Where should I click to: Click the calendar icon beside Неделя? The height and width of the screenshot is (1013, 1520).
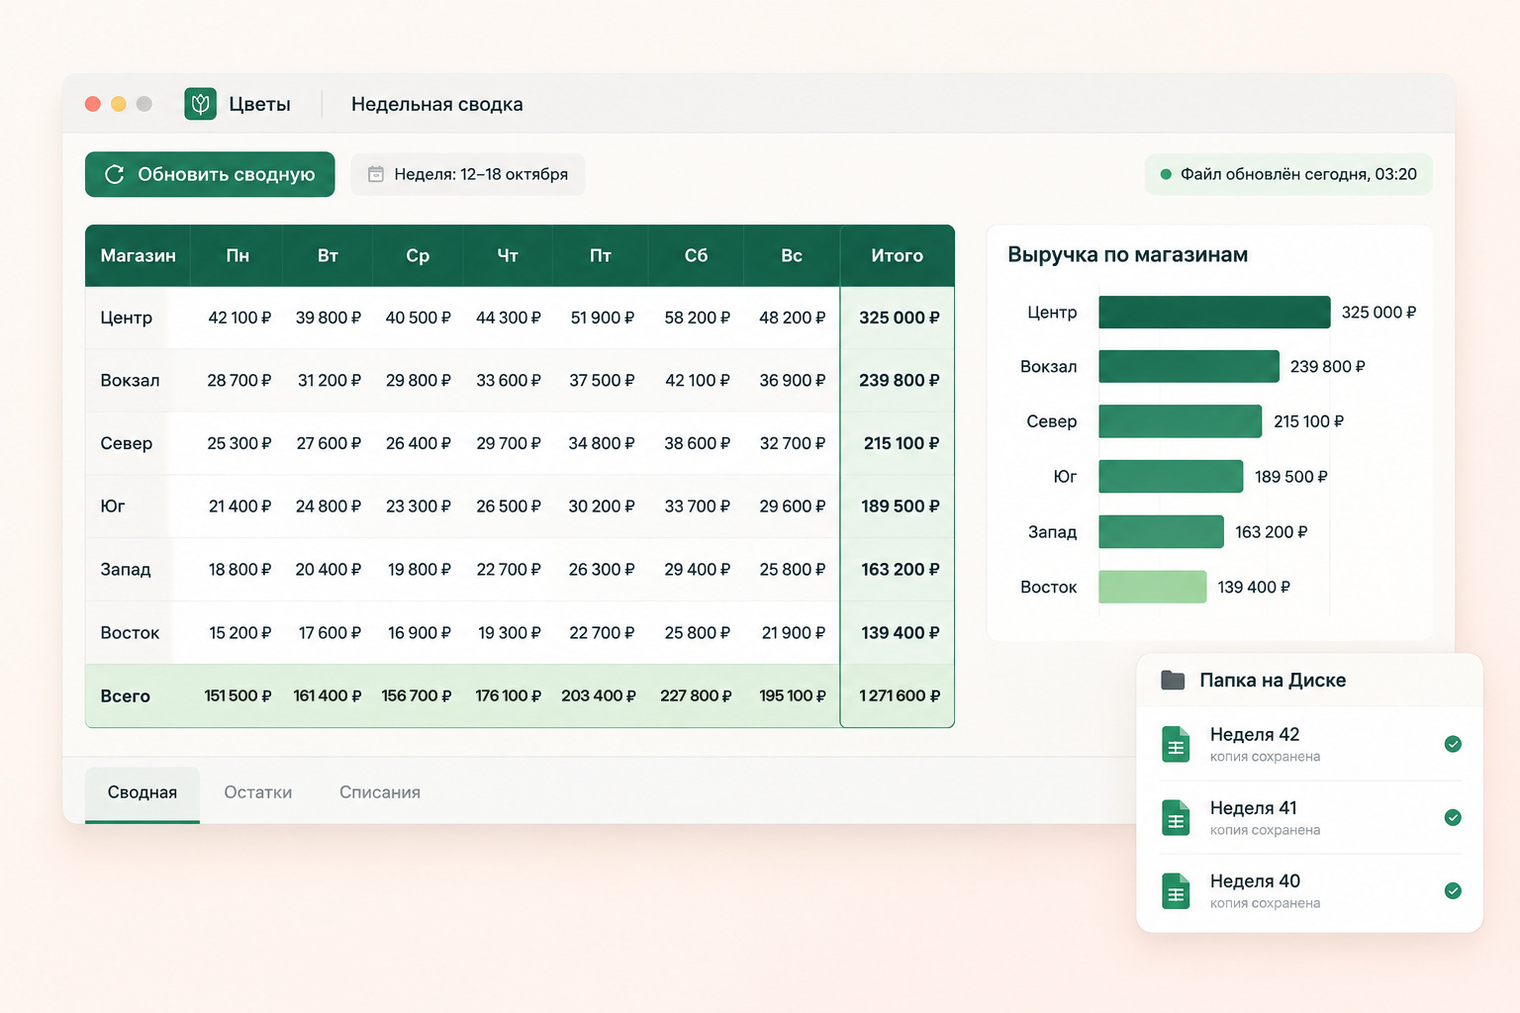tap(376, 174)
